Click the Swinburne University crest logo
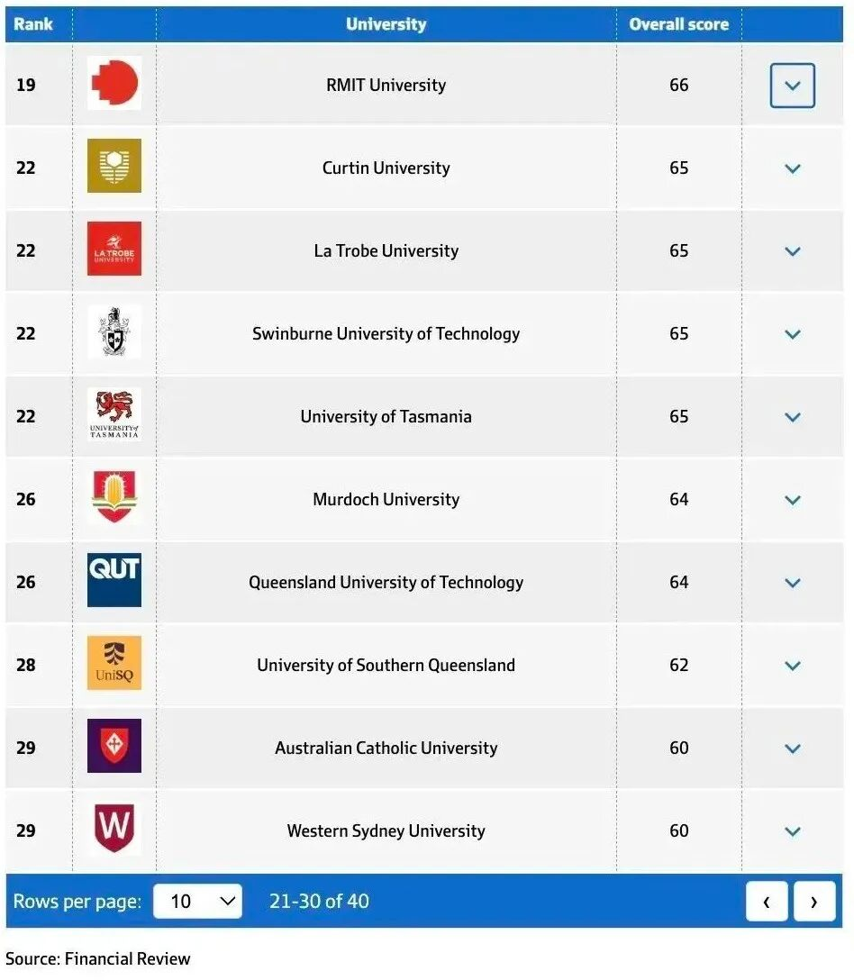 [114, 332]
